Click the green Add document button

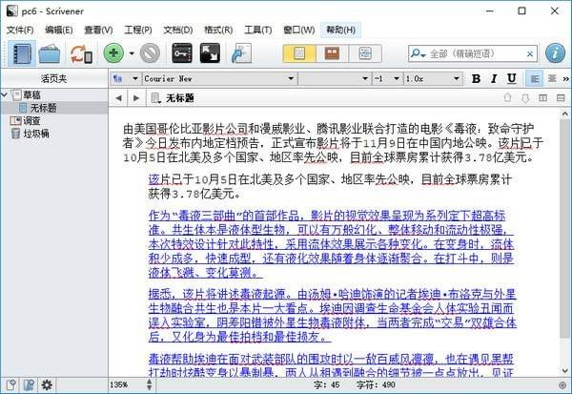113,54
